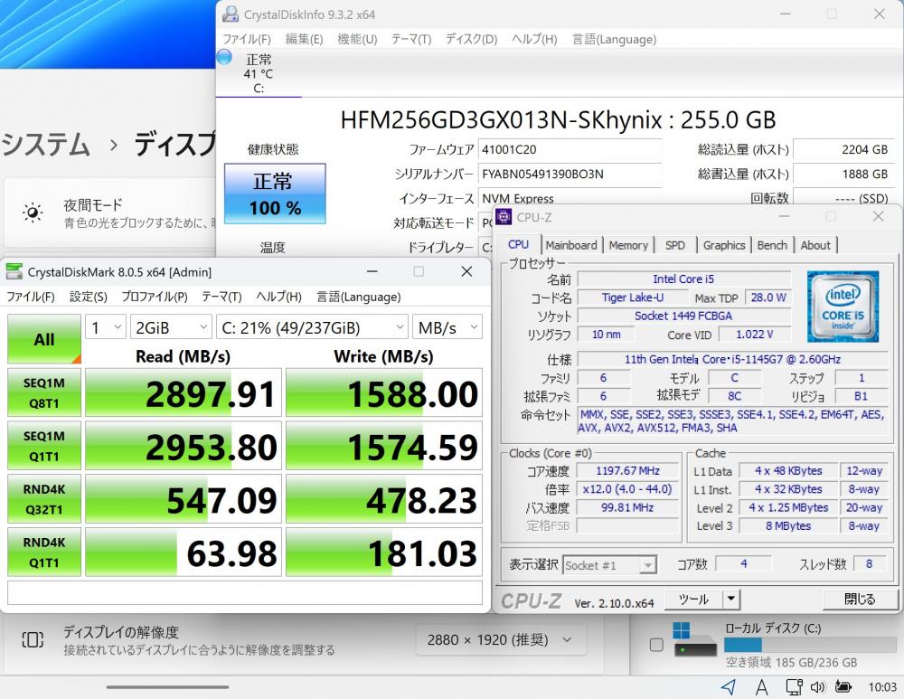This screenshot has width=904, height=699.
Task: Click the network display icon in system tray
Action: 794,687
